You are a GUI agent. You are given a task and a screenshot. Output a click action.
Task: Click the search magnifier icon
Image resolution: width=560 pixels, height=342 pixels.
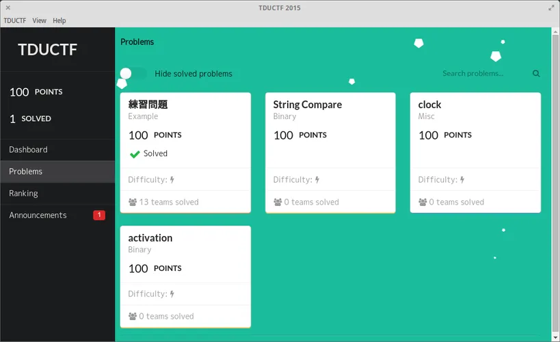click(x=536, y=73)
